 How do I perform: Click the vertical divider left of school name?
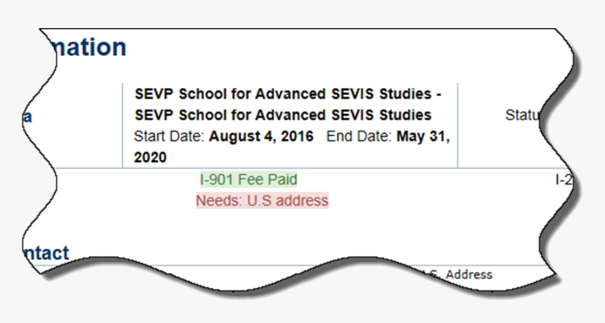[x=122, y=126]
